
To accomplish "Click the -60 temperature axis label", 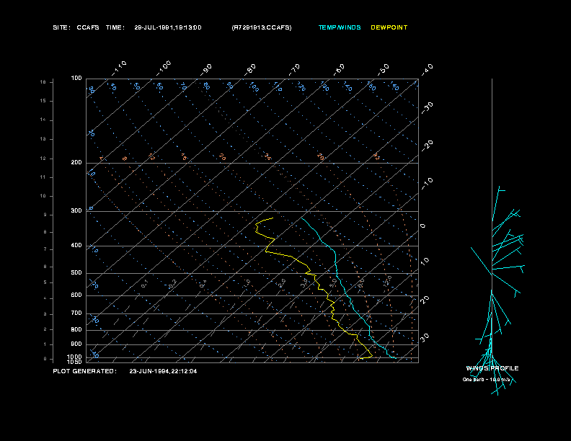I will tap(339, 70).
